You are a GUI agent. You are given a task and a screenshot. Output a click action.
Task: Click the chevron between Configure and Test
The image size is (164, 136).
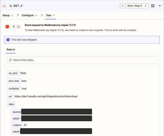(42, 15)
